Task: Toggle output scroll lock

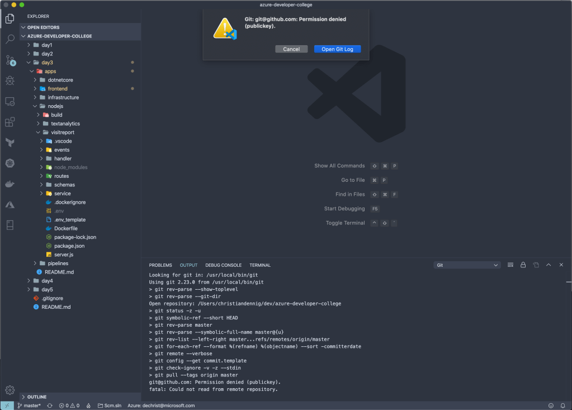Action: click(x=523, y=265)
